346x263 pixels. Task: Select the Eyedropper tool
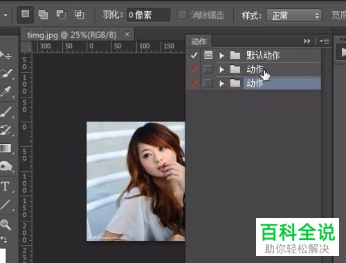[x=6, y=91]
